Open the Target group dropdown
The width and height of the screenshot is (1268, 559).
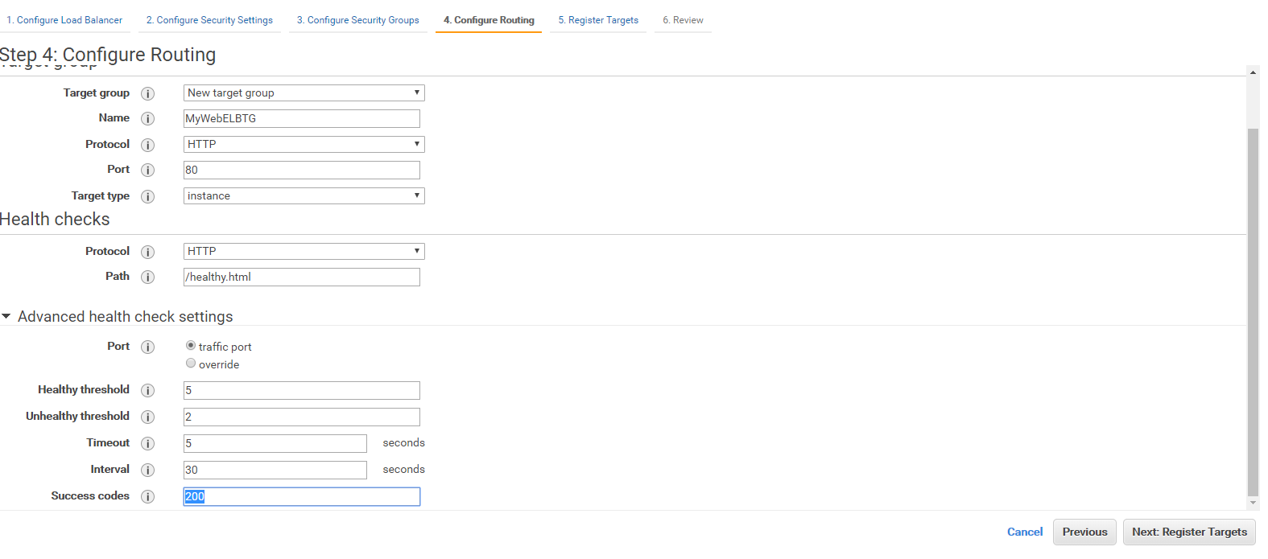tap(304, 93)
